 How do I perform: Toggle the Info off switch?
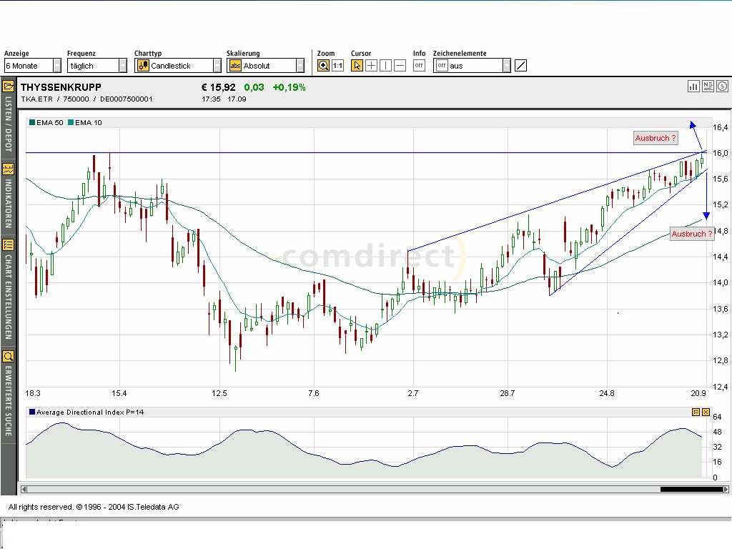(x=419, y=66)
